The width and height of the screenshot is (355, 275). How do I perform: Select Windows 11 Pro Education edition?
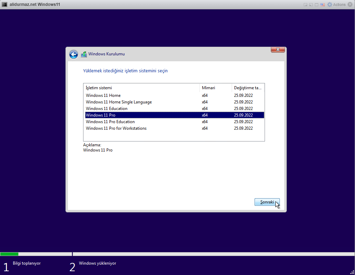(110, 121)
